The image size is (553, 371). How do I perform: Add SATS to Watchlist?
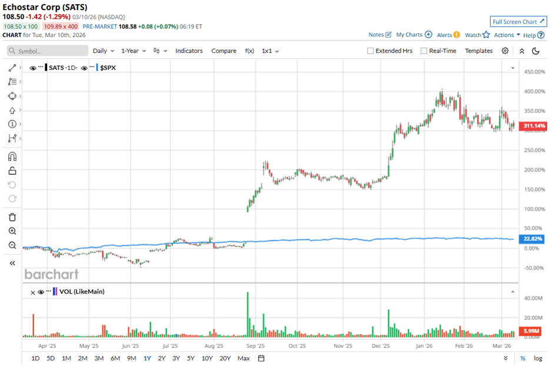[x=477, y=35]
